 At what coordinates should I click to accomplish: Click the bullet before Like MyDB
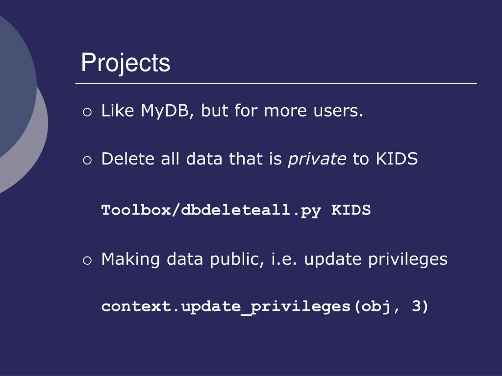pyautogui.click(x=87, y=112)
